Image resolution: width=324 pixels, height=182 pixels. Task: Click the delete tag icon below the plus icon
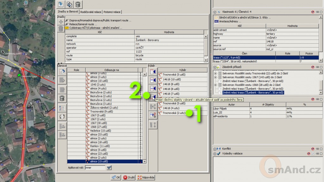point(61,29)
